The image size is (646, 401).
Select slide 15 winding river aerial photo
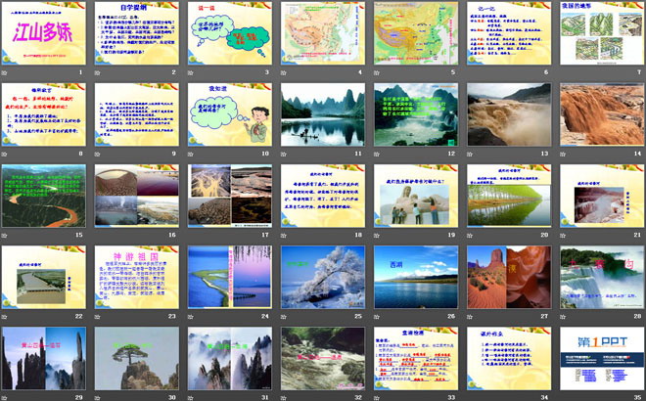44,196
